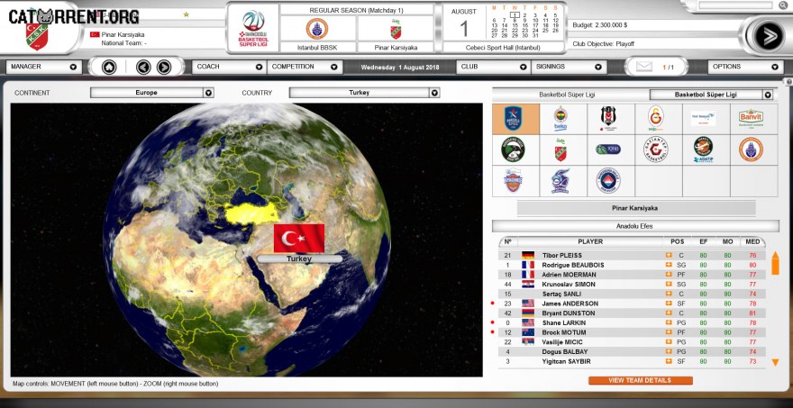
Task: Open the MANAGER menu
Action: pyautogui.click(x=44, y=67)
